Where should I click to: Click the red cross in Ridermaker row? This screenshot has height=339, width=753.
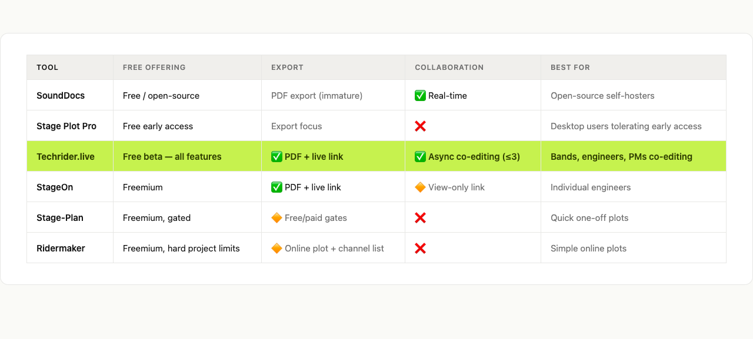coord(420,249)
